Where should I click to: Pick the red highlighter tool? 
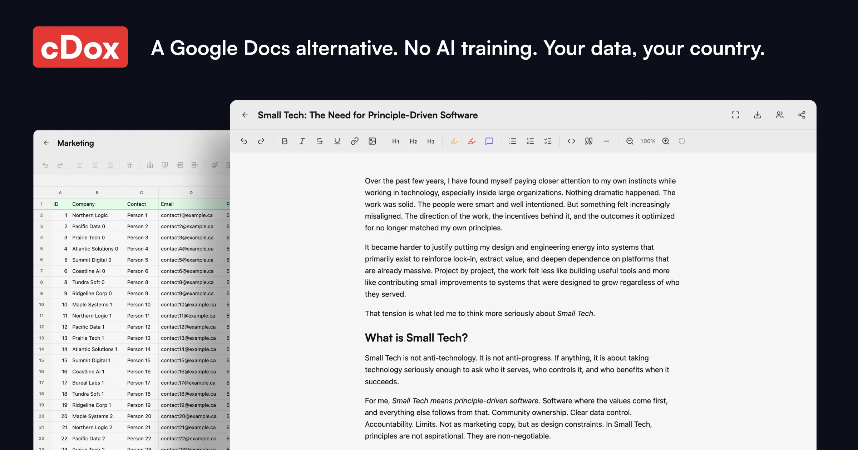point(472,141)
